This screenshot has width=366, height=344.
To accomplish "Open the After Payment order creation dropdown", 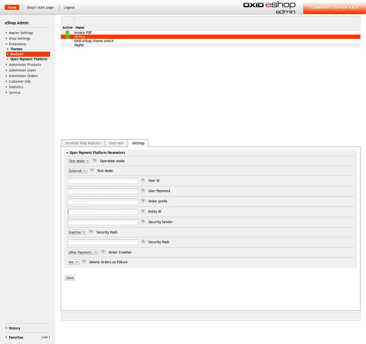I will pos(83,252).
